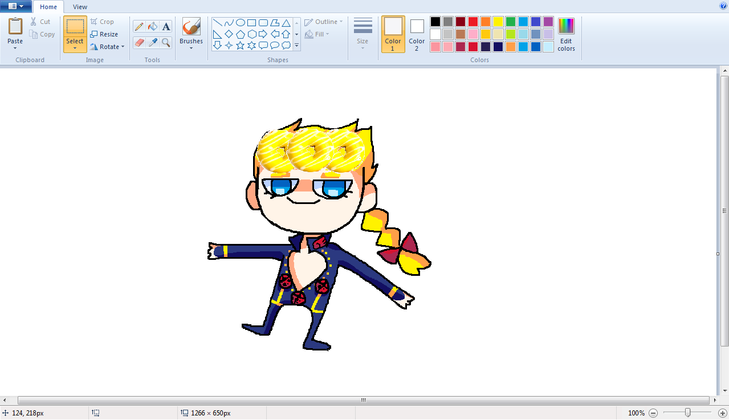
Task: Choose the Oval shape
Action: tap(241, 23)
